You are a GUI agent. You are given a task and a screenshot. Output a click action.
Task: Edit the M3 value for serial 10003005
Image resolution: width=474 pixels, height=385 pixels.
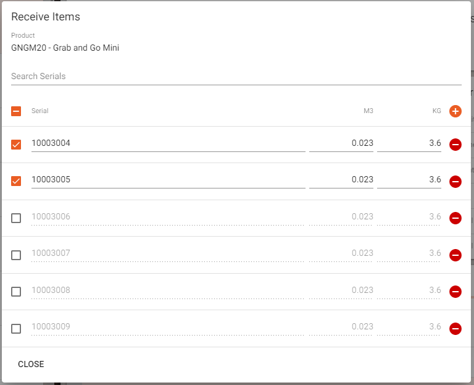pos(341,180)
